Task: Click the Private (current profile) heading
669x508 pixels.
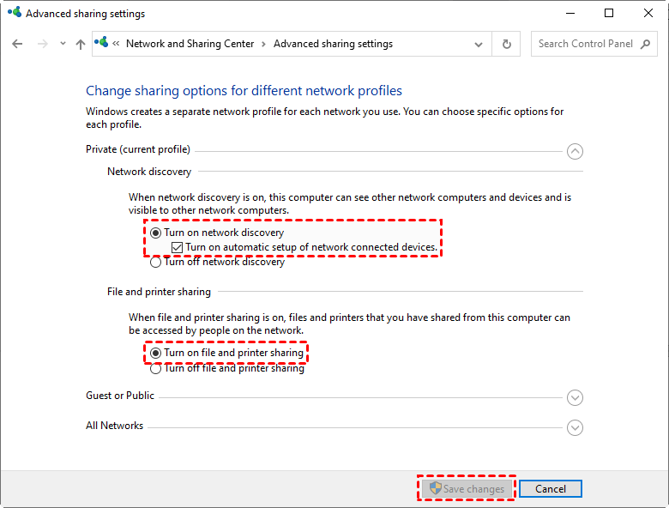Action: (138, 149)
